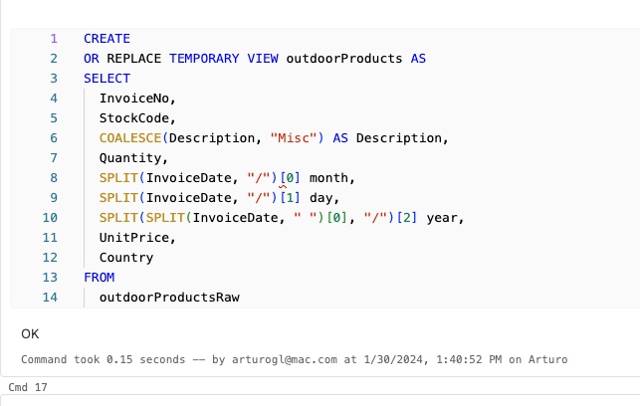The height and width of the screenshot is (406, 640).
Task: Click the month alias on line 8
Action: tap(331, 178)
